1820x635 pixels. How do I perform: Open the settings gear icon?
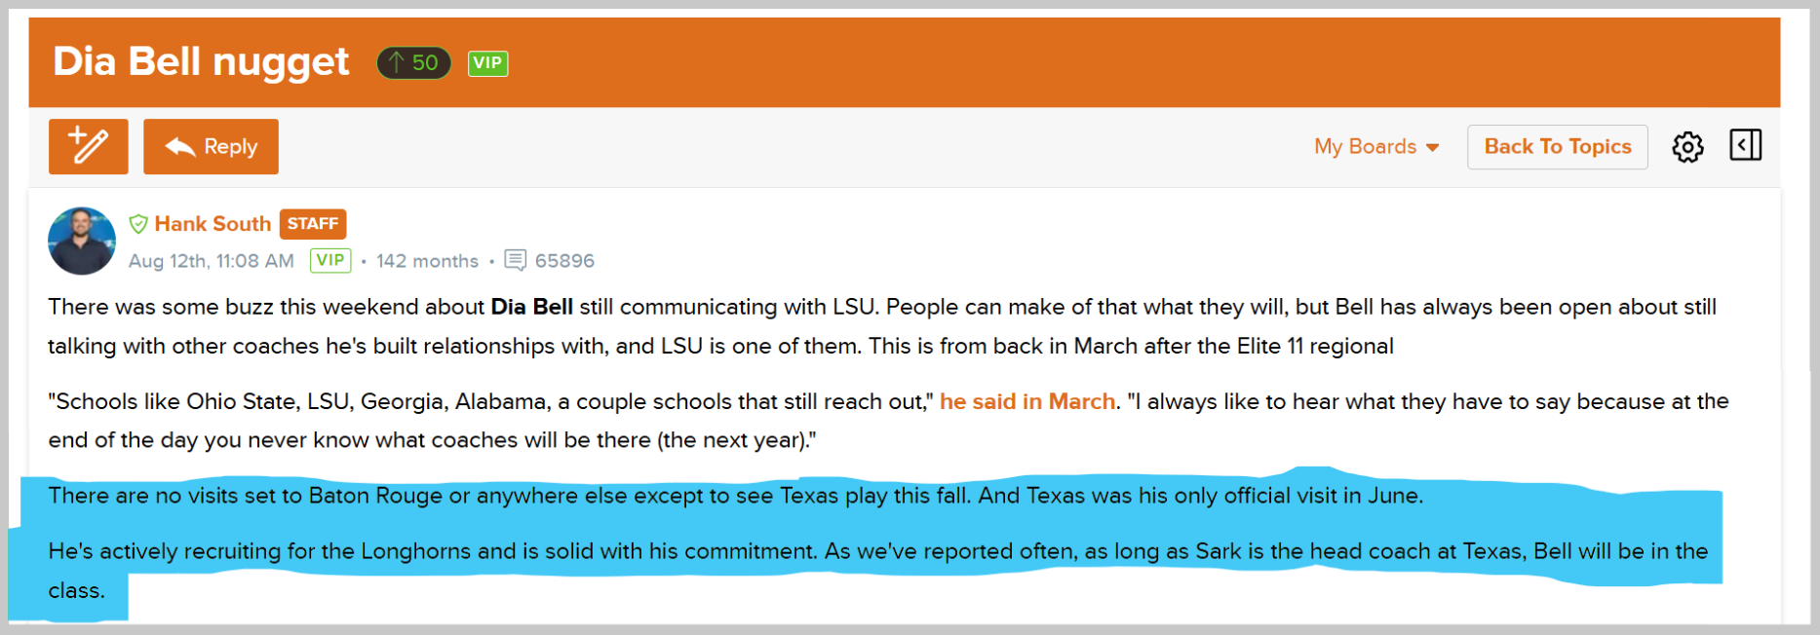pos(1687,147)
